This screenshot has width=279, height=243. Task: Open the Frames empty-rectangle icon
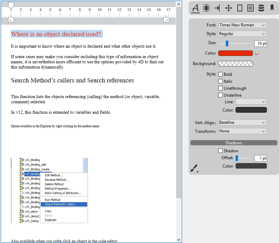[x=239, y=8]
